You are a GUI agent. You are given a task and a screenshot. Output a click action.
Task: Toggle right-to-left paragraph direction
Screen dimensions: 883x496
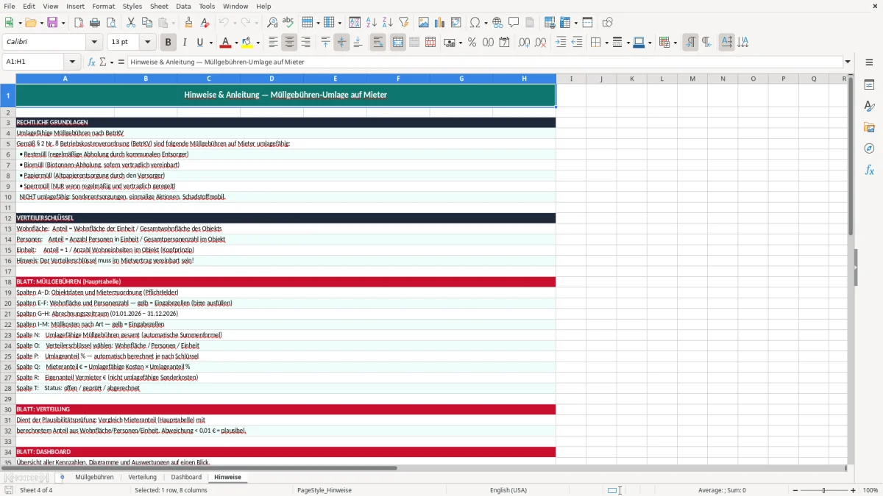(x=706, y=43)
